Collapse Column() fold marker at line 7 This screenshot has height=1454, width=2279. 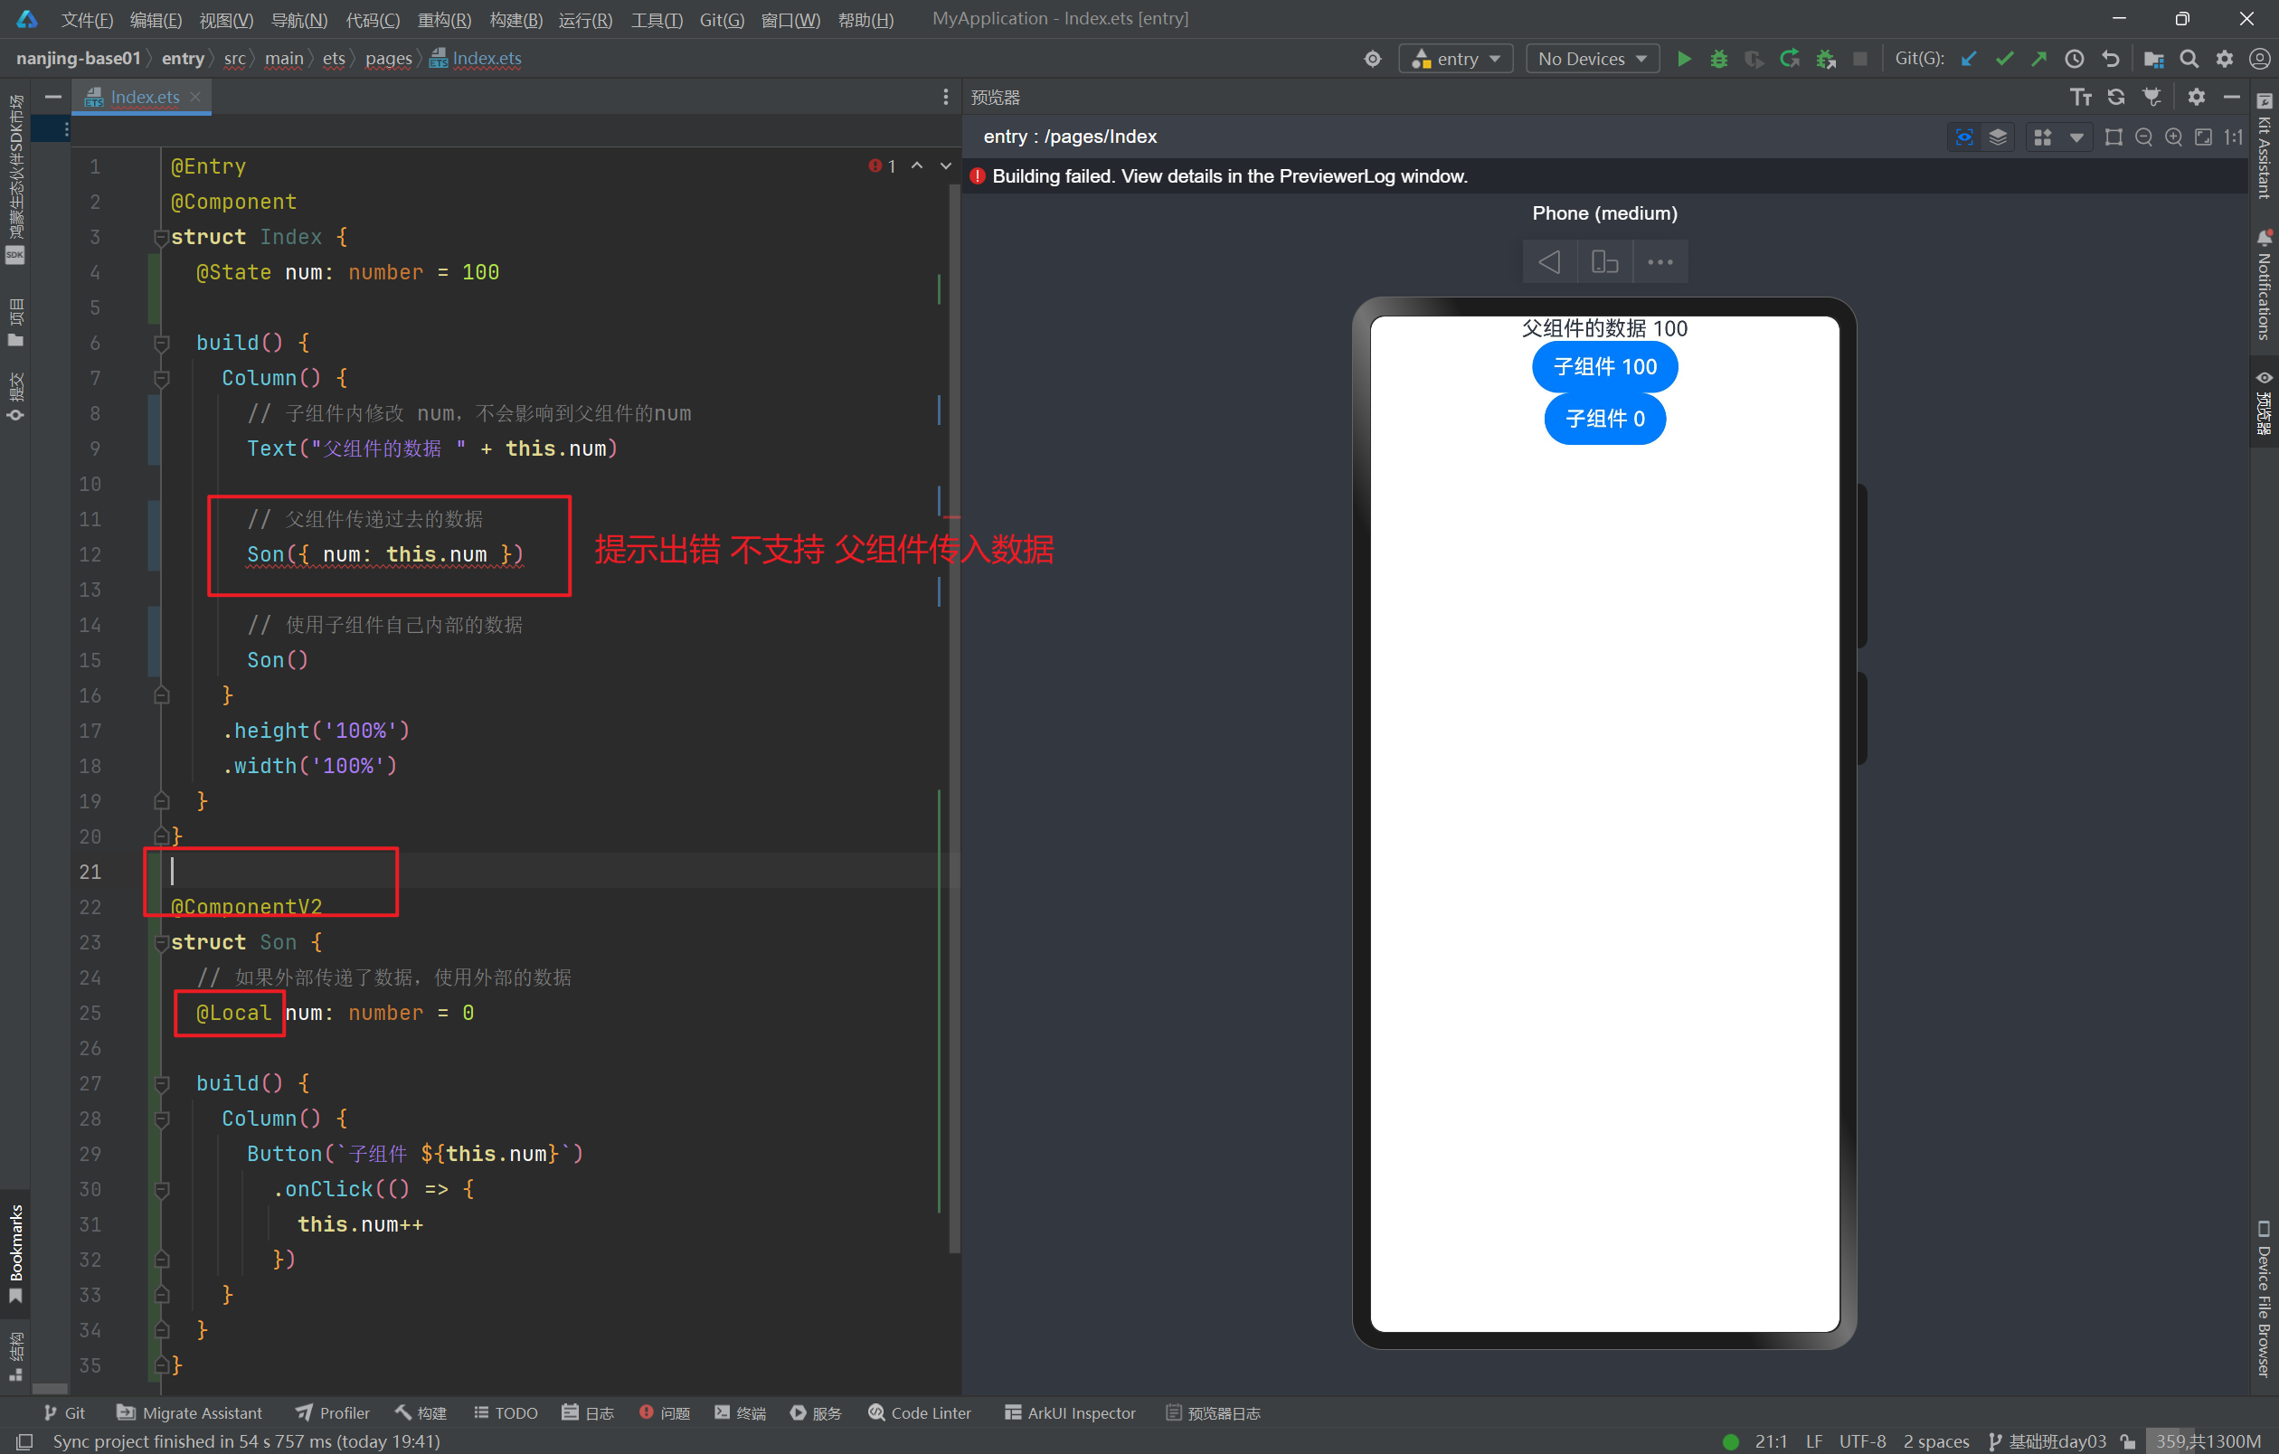pyautogui.click(x=161, y=378)
